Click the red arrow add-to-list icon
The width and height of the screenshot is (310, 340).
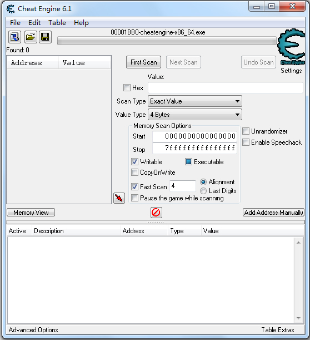[x=119, y=198]
